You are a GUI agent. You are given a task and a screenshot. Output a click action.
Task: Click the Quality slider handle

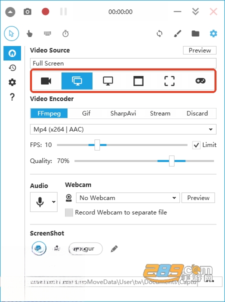pos(171,161)
